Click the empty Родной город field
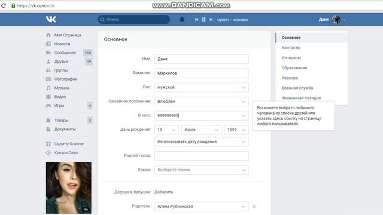 point(202,156)
